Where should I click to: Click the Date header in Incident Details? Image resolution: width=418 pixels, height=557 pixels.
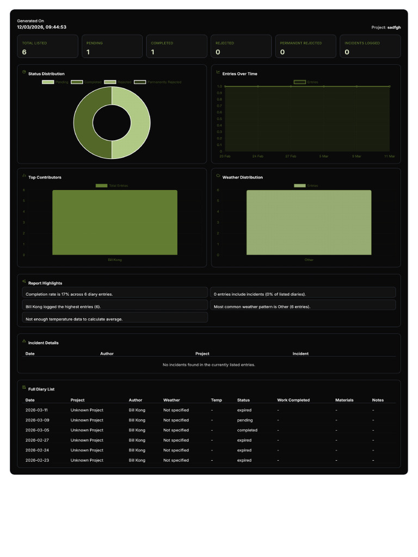click(x=30, y=354)
